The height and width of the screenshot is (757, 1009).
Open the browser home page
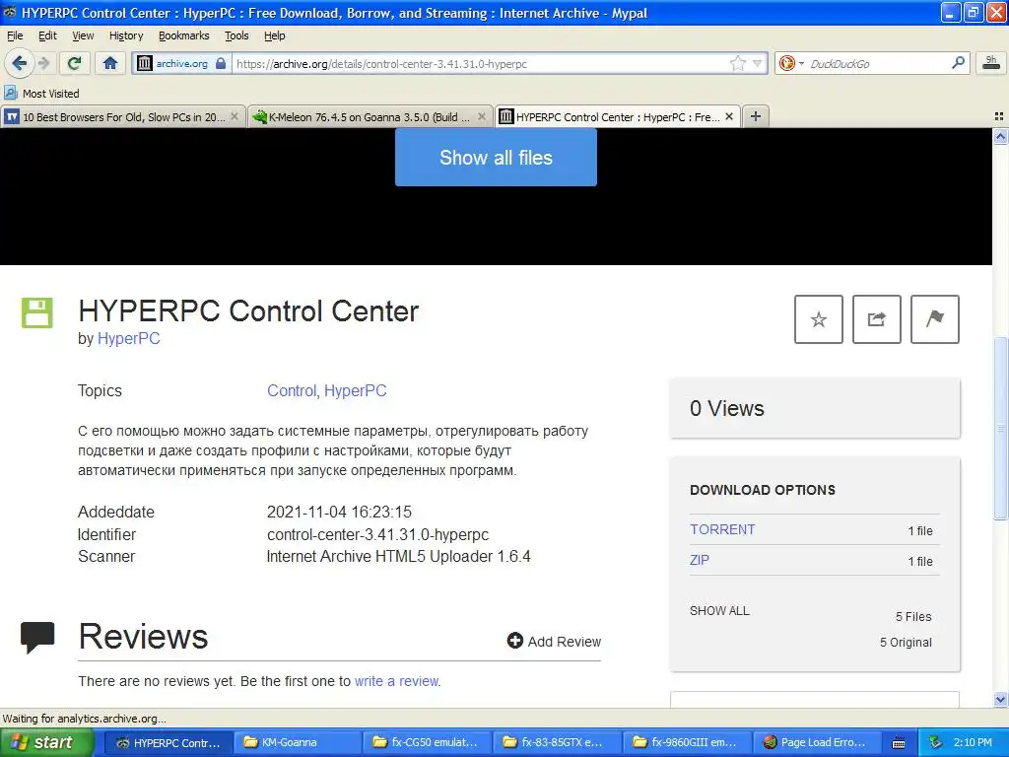110,63
